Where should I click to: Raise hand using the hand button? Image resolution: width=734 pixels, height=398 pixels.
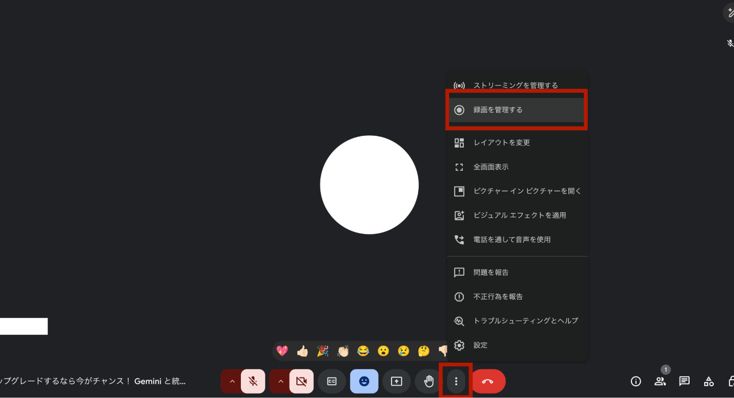tap(429, 381)
